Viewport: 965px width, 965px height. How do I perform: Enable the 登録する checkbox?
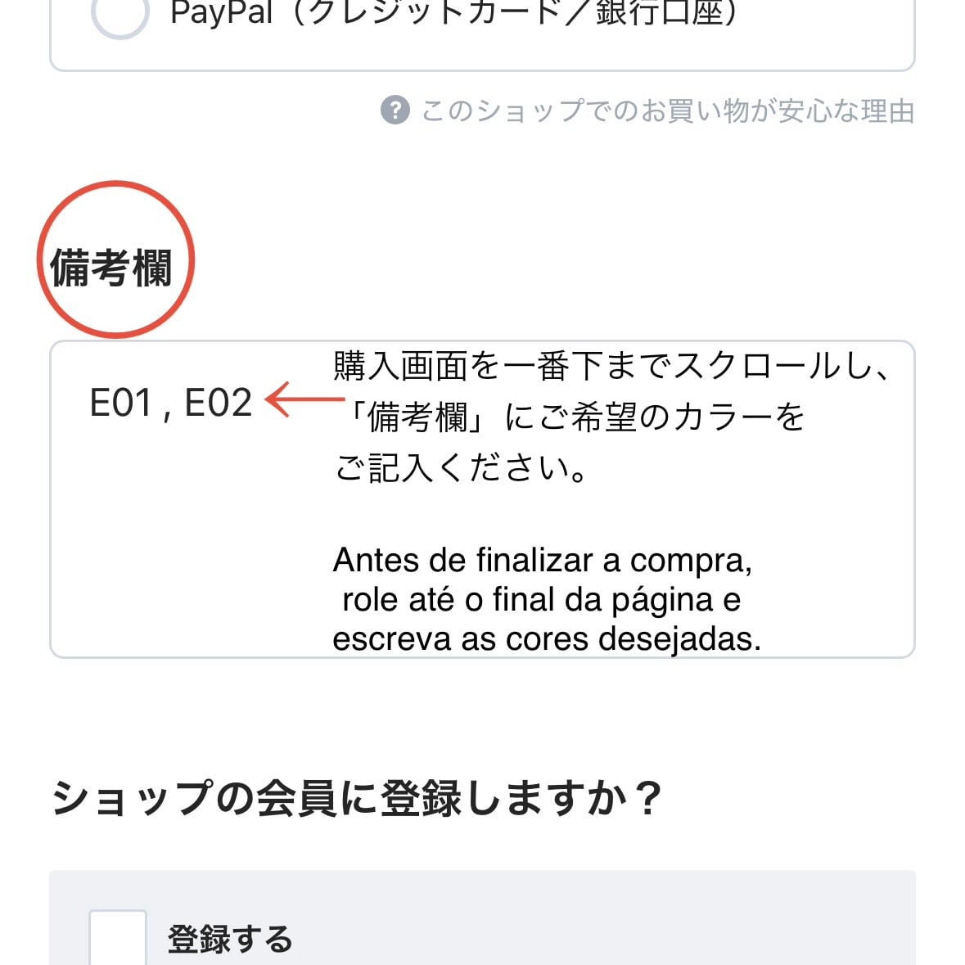coord(118,938)
